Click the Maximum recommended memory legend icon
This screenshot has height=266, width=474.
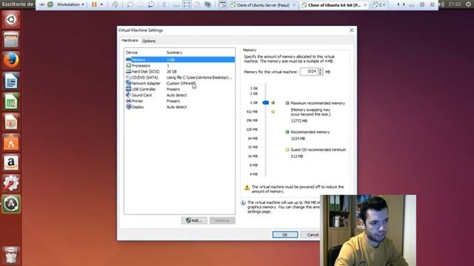pyautogui.click(x=287, y=103)
